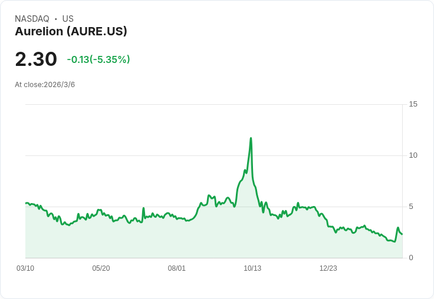Select the 05/20 date on the time axis
Viewport: 434px width, 299px height.
pos(101,268)
